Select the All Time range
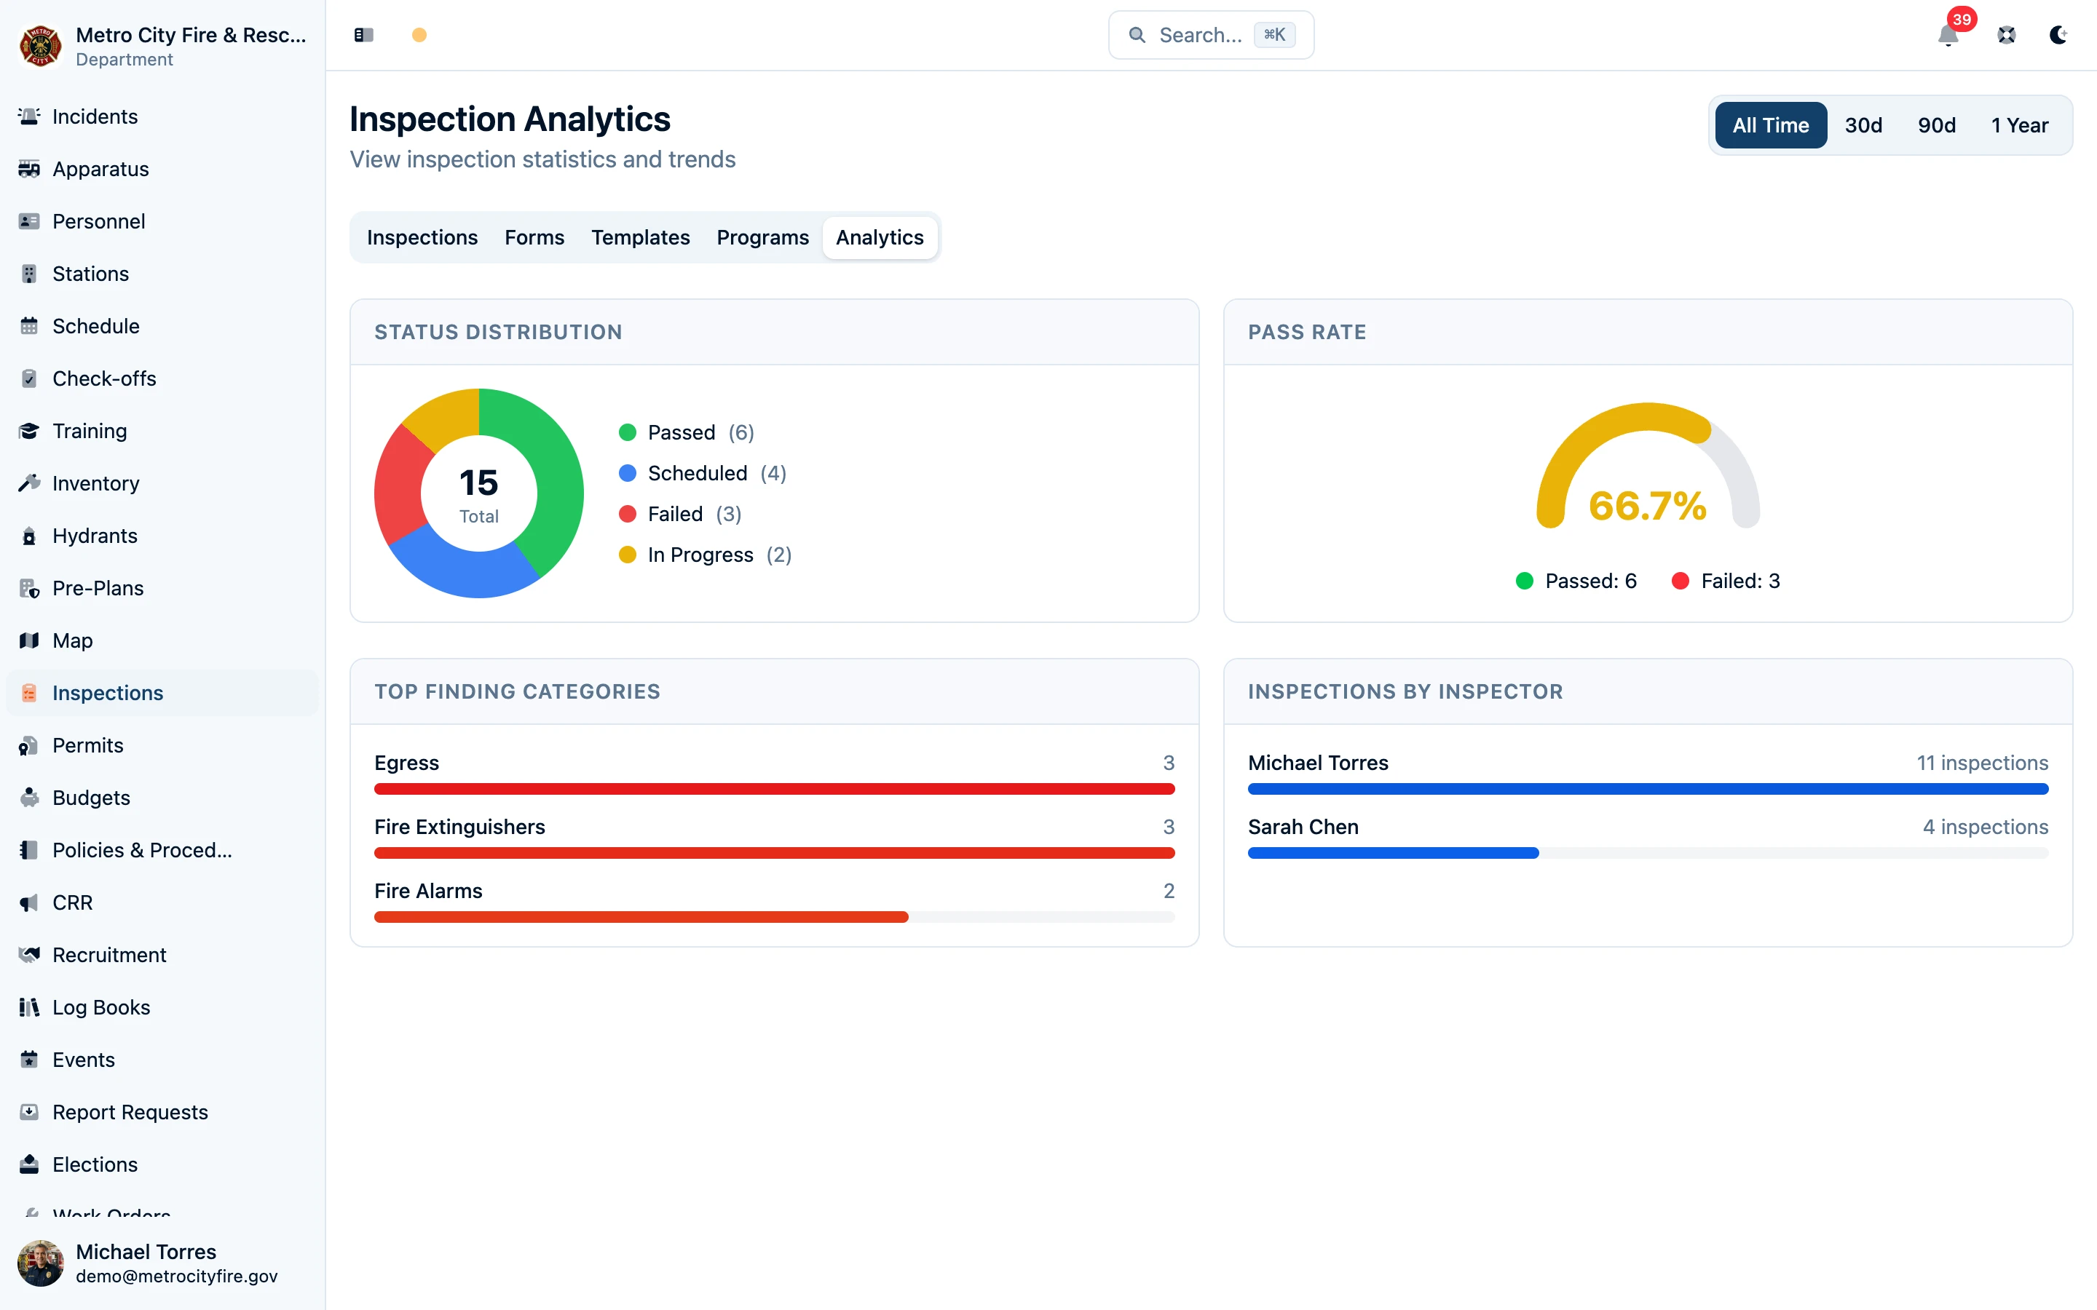Image resolution: width=2097 pixels, height=1310 pixels. [x=1770, y=126]
